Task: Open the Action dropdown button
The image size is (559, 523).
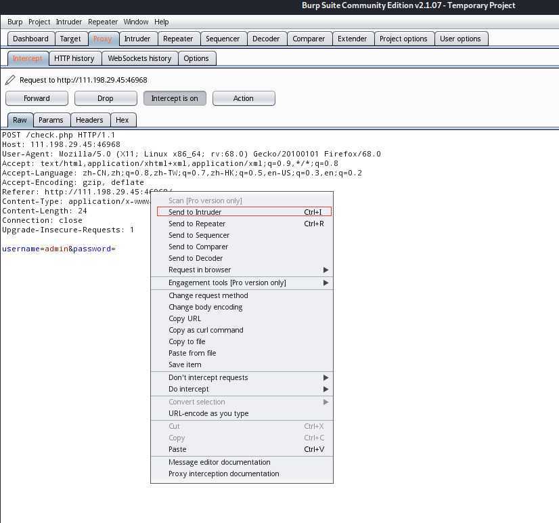Action: pos(244,98)
